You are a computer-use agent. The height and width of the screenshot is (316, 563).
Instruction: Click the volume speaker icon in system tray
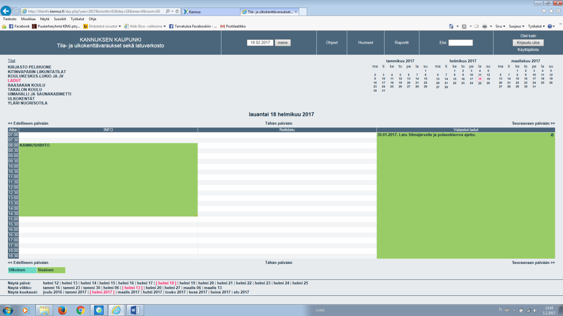tap(535, 311)
